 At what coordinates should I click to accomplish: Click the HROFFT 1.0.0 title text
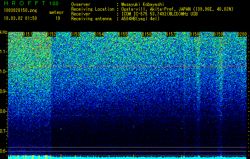tap(31, 3)
